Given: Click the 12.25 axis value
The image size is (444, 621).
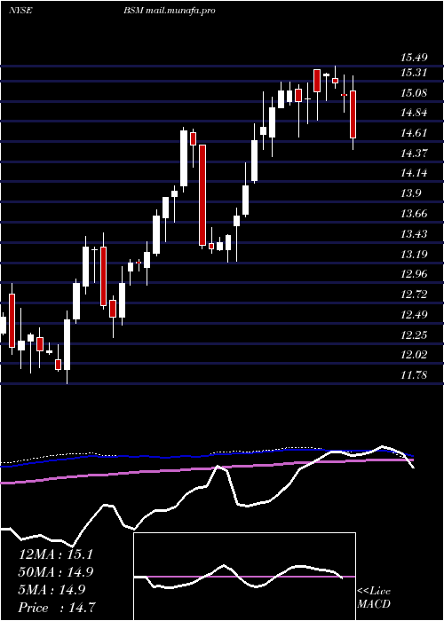Looking at the screenshot, I should point(414,335).
